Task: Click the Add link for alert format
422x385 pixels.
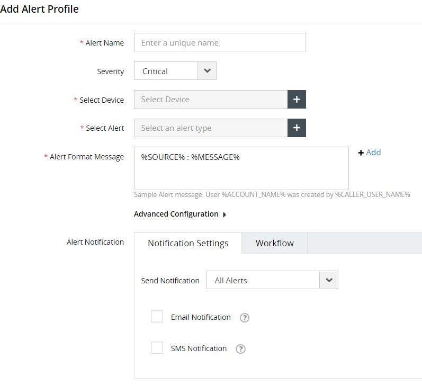Action: click(x=373, y=153)
